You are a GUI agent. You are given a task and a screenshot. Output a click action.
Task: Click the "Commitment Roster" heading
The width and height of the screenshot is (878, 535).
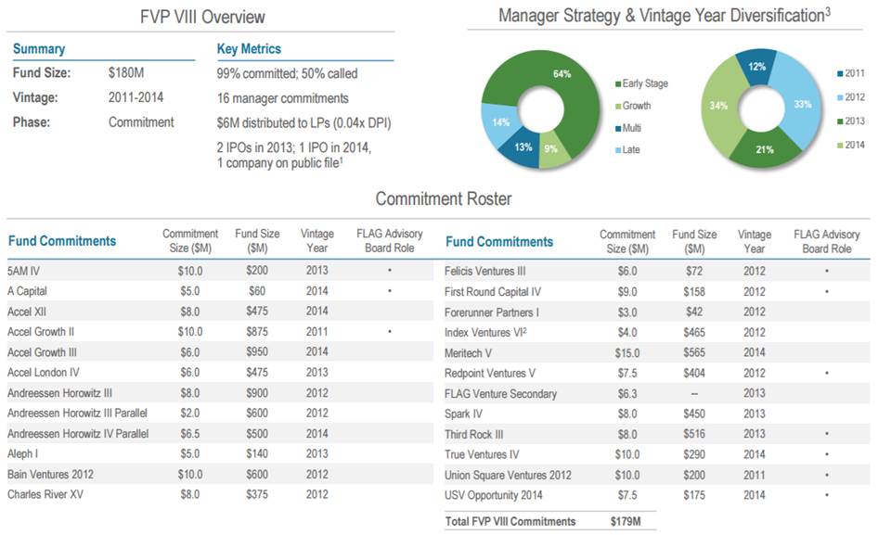[444, 198]
